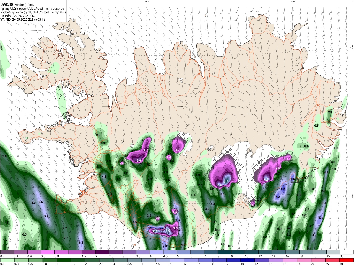Click the 8.2 precipitation value
The image size is (354, 266).
click(x=278, y=197)
